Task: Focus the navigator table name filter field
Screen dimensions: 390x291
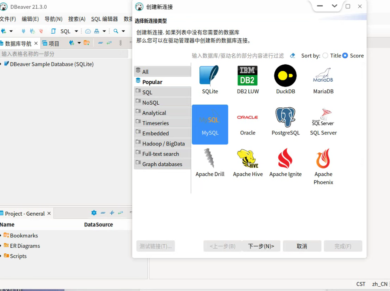Action: point(64,54)
